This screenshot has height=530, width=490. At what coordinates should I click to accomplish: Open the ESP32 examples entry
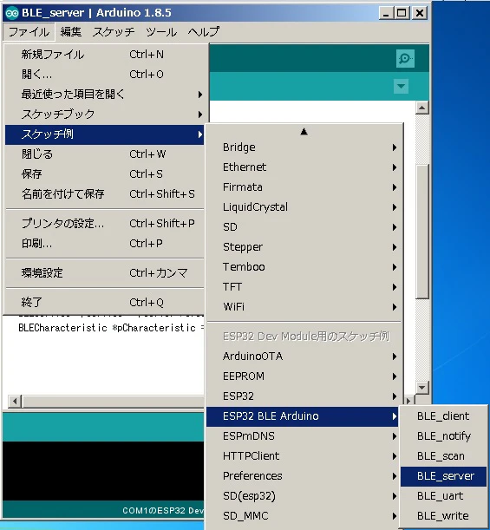point(304,396)
